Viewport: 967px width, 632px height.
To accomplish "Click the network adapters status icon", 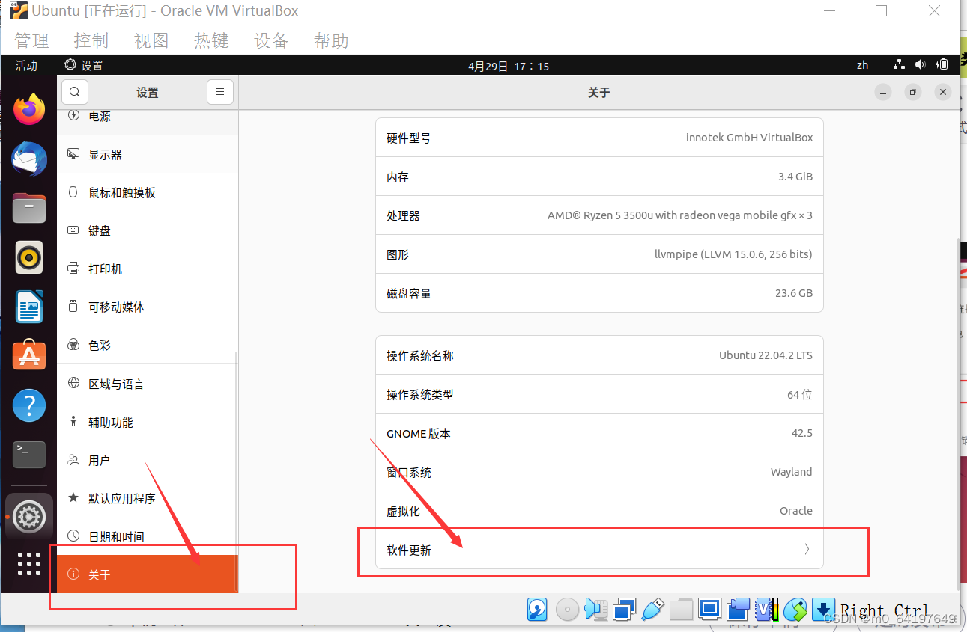I will pyautogui.click(x=624, y=610).
